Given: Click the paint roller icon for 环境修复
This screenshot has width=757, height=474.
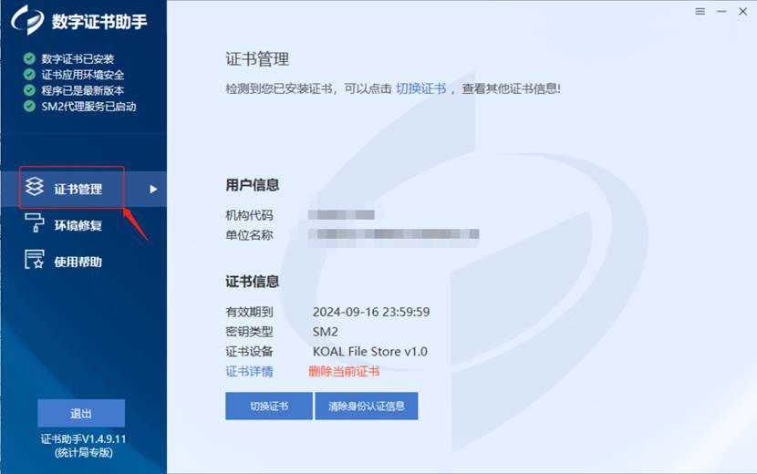Looking at the screenshot, I should pos(35,222).
